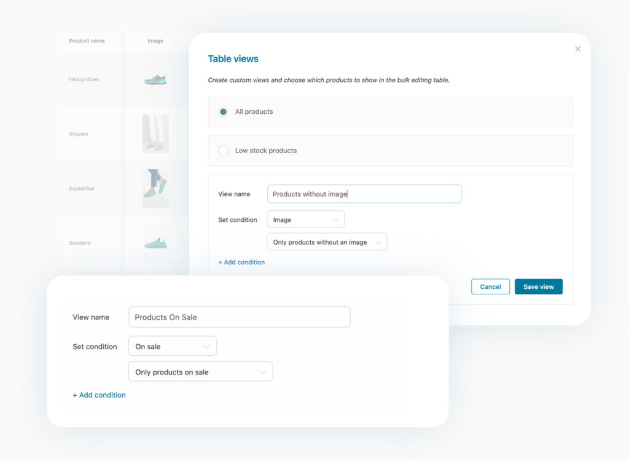Click Add condition link in Table views dialog
The height and width of the screenshot is (461, 629).
[241, 262]
